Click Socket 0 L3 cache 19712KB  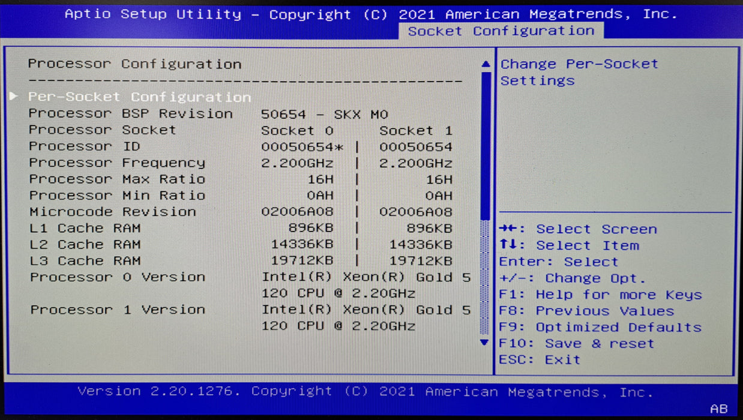pos(302,261)
